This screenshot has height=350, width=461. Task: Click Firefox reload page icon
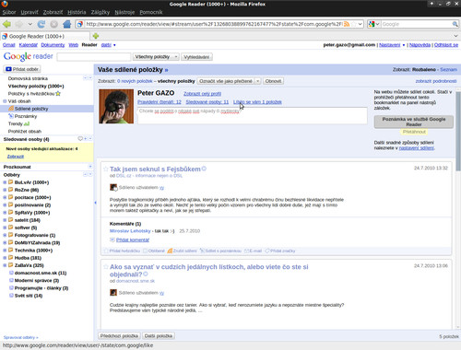[41, 24]
